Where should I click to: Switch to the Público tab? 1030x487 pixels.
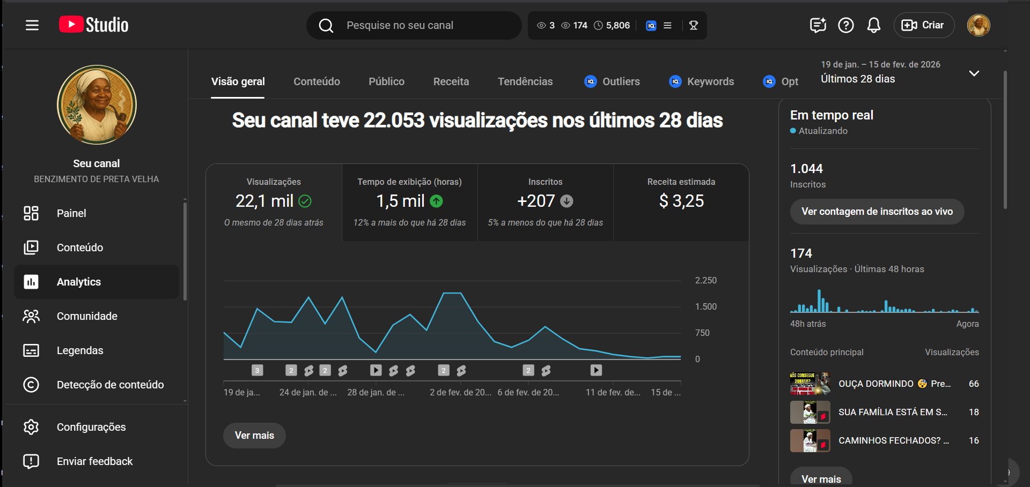(386, 81)
